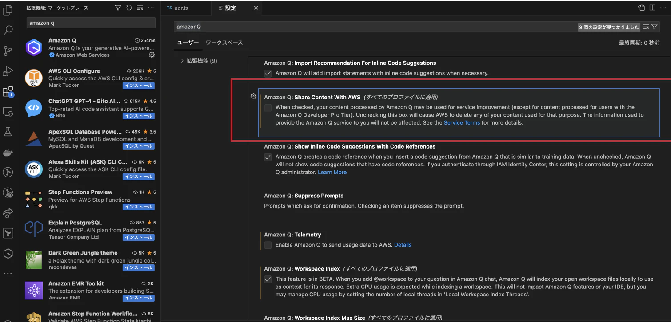The width and height of the screenshot is (671, 322).
Task: Filter extensions with the Marketplace funnel icon
Action: point(118,8)
